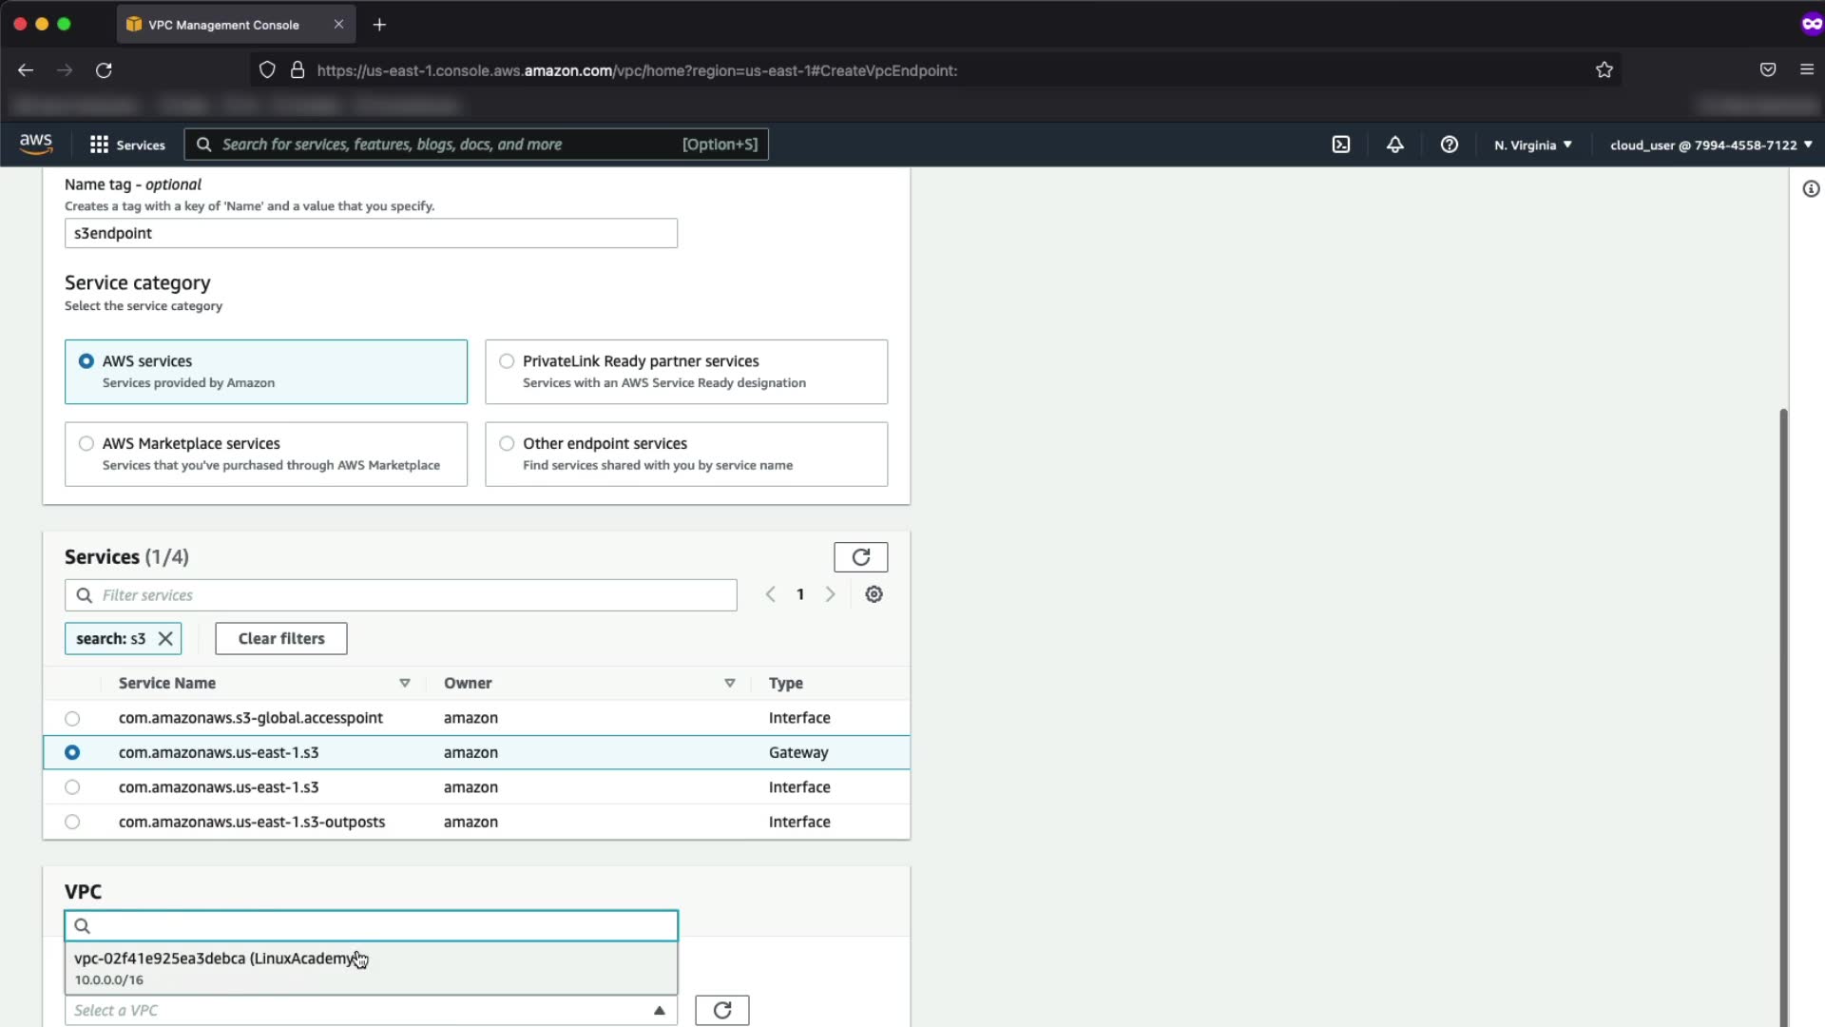
Task: Remove the 'search: s3' filter tag
Action: [165, 639]
